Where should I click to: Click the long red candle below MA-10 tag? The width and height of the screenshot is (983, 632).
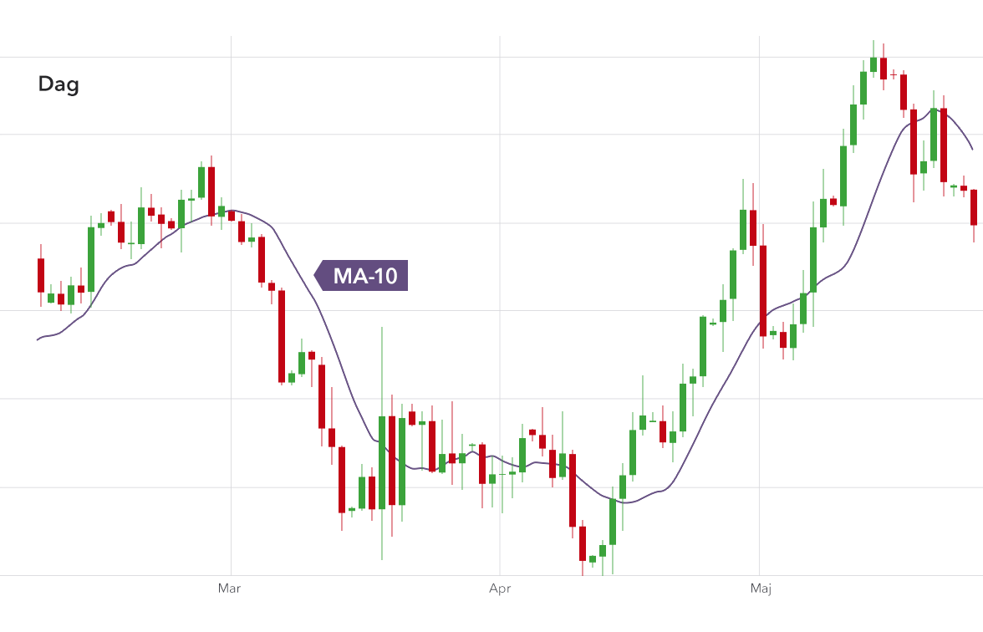pos(282,336)
